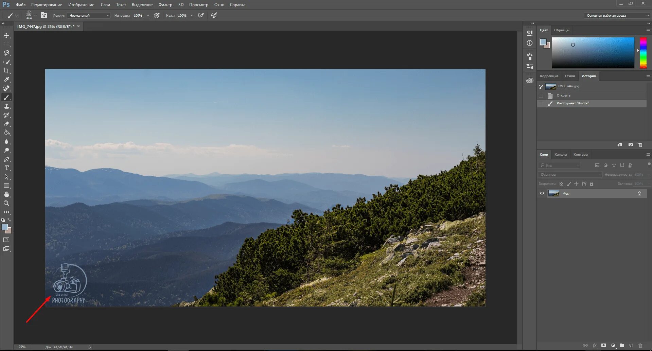Open the Контуры tab
The width and height of the screenshot is (652, 351).
point(581,154)
